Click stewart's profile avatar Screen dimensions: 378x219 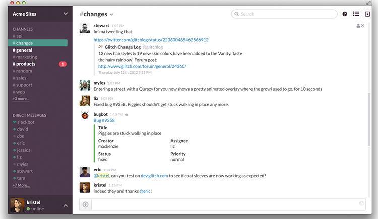tap(85, 28)
